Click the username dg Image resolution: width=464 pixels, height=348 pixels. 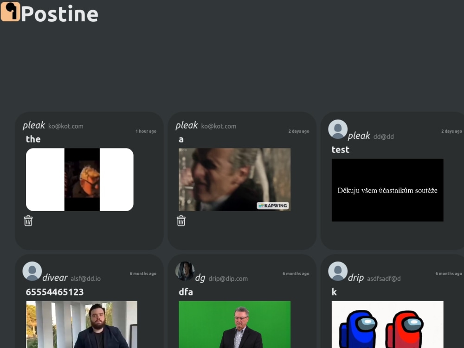pos(200,278)
